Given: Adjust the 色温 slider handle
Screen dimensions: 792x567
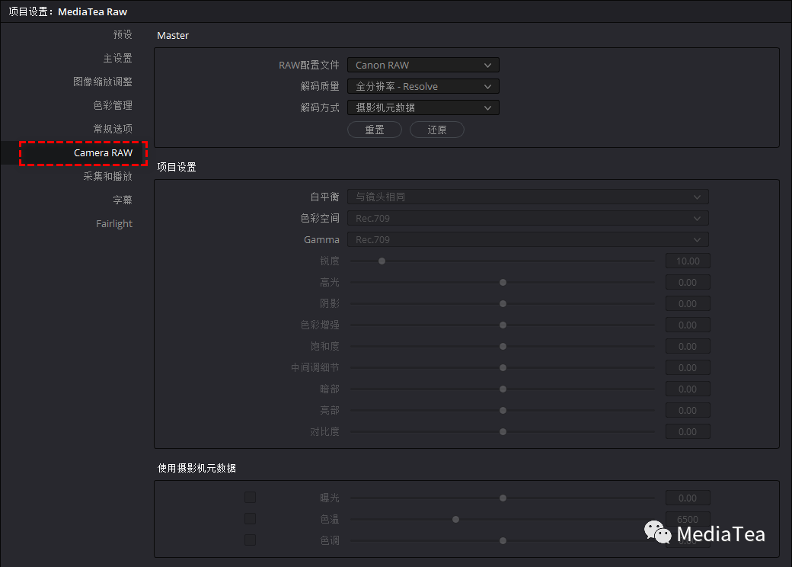Looking at the screenshot, I should (455, 520).
